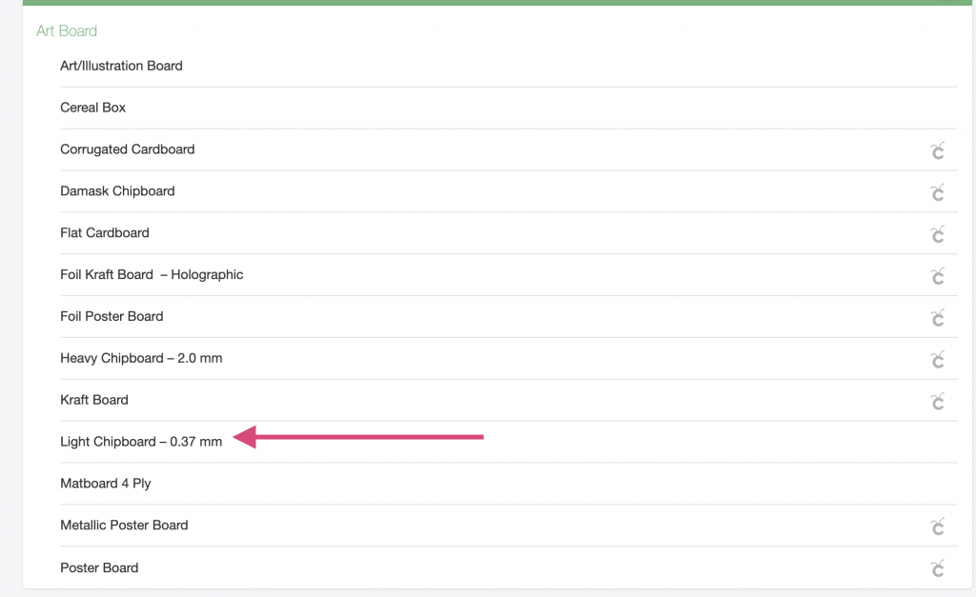Click the Cricut icon beside Foil Poster Board
The height and width of the screenshot is (597, 976).
tap(938, 317)
